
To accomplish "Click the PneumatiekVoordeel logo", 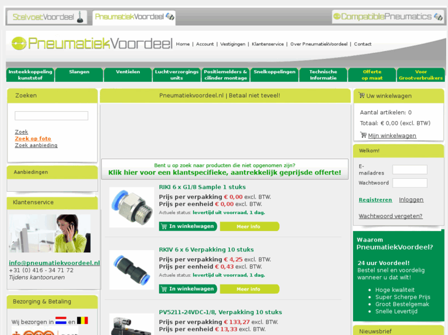I will coord(92,44).
